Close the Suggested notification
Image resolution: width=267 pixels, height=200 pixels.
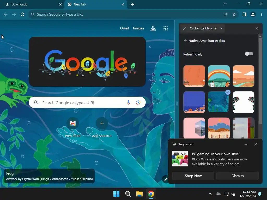[256, 144]
